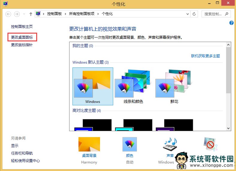Viewport: 236px width, 171px height.
Task: Click the Back navigation arrow
Action: 8,14
